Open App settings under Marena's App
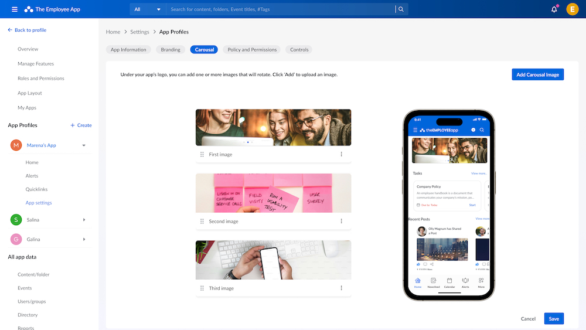This screenshot has height=330, width=586. pyautogui.click(x=39, y=203)
